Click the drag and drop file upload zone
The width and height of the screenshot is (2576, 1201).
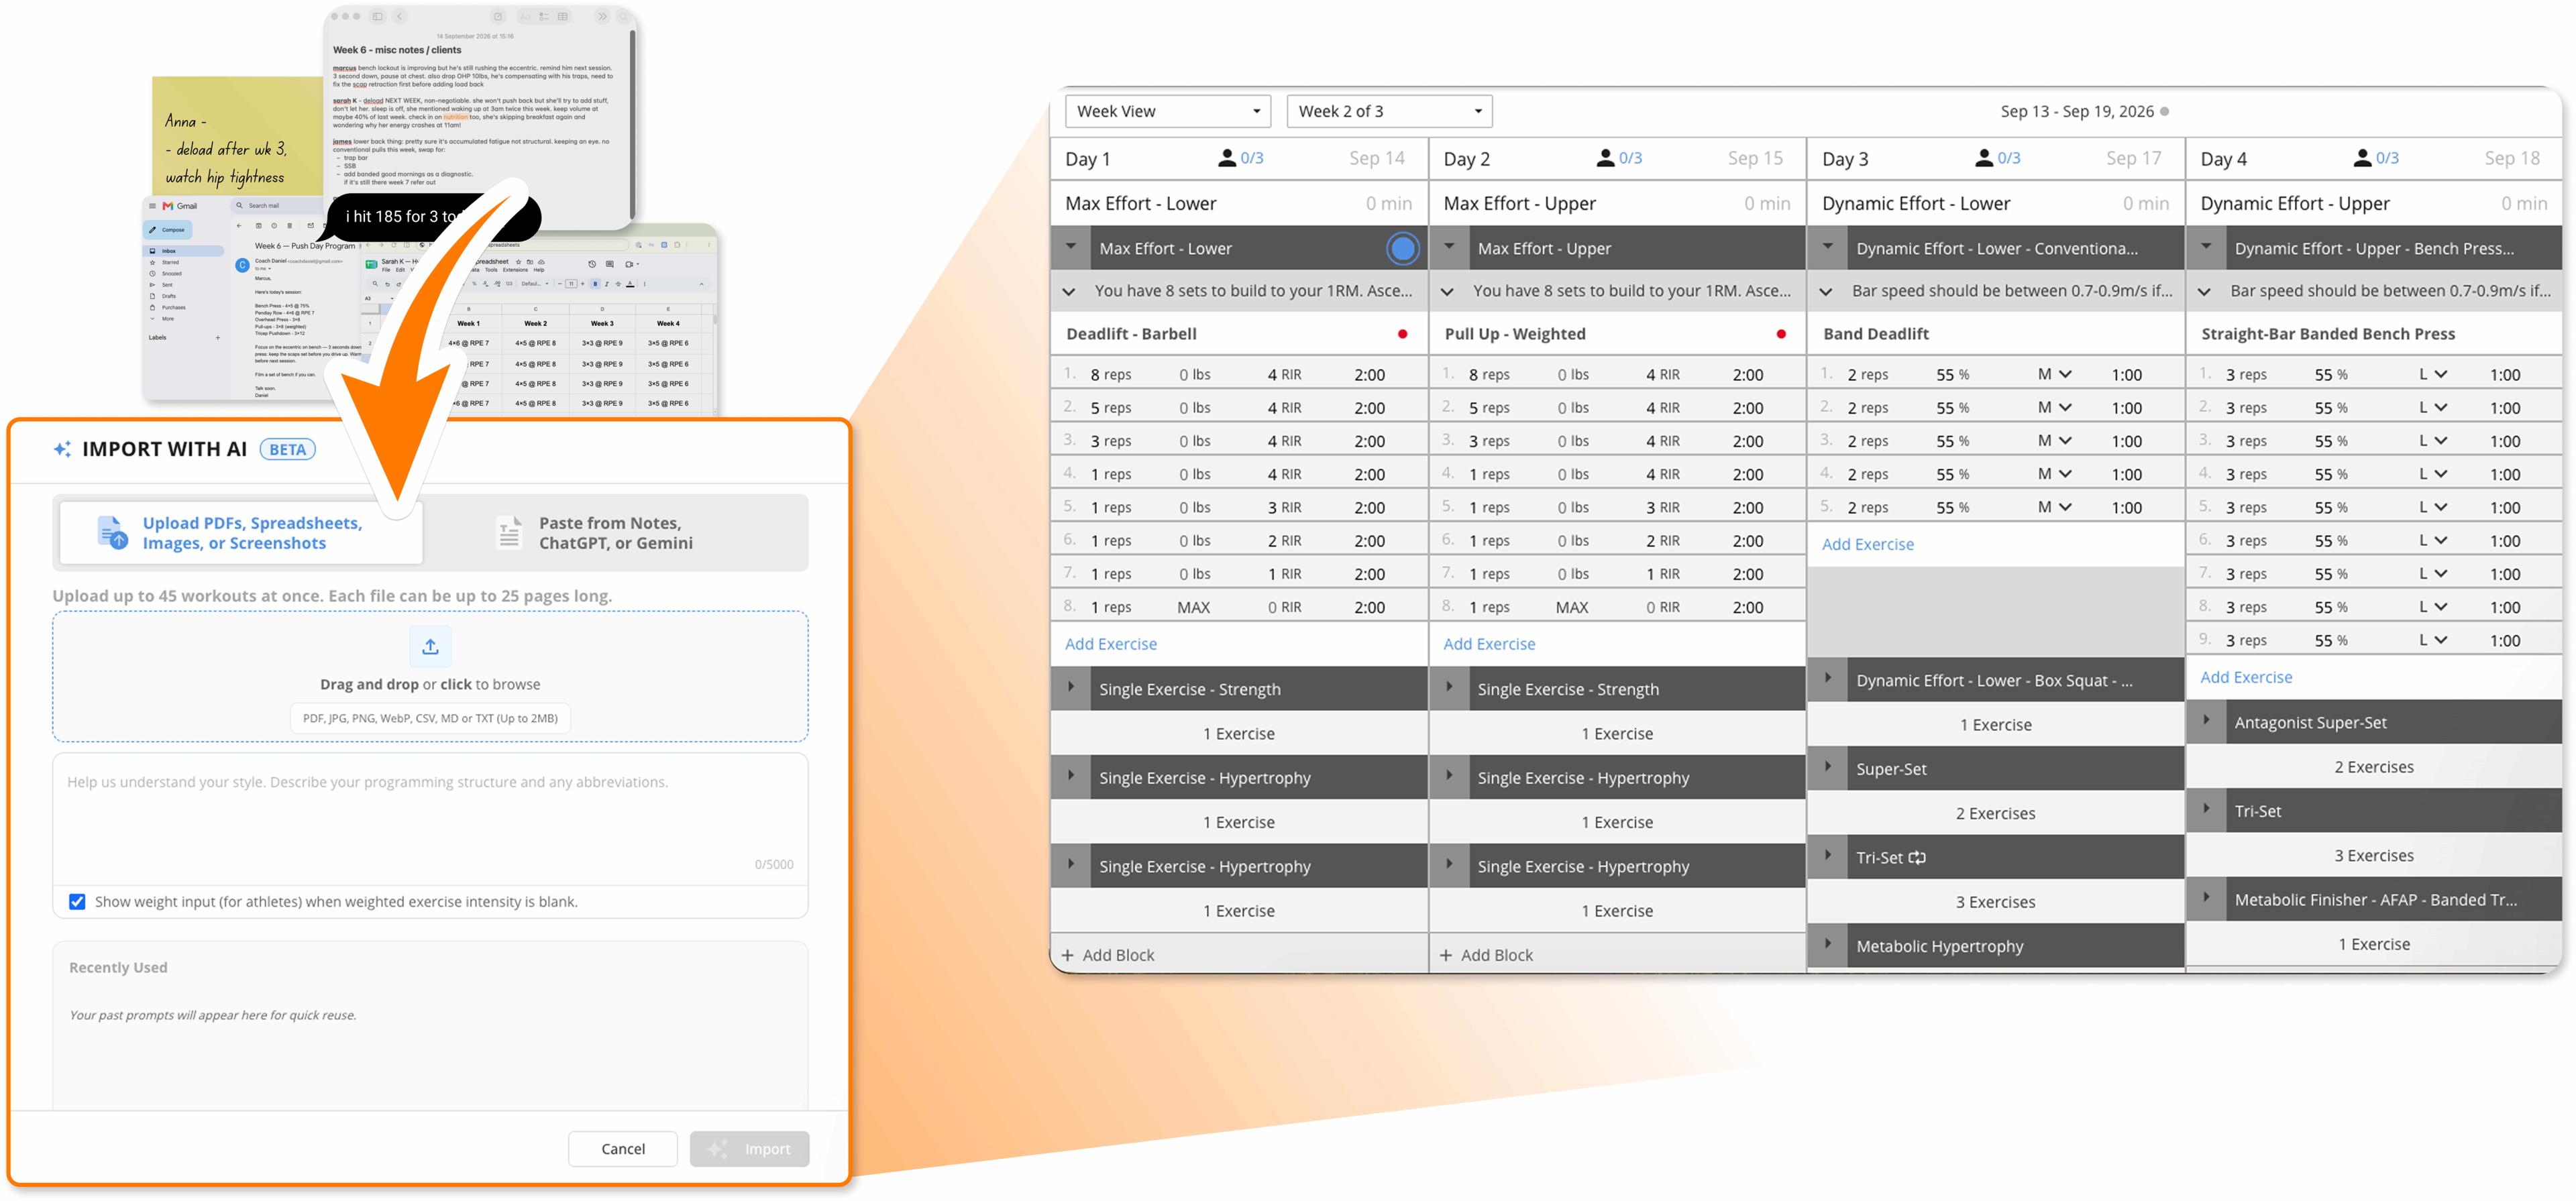point(430,677)
